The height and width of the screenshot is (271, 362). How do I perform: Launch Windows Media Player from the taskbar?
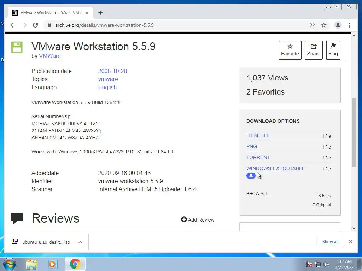tap(52, 264)
